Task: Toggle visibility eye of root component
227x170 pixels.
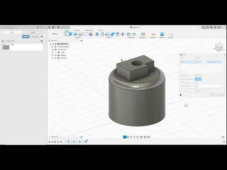Action: pyautogui.click(x=53, y=44)
